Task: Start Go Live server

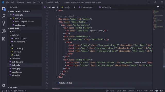Action: (x=110, y=91)
